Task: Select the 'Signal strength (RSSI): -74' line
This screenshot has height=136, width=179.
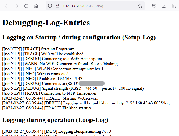Action: click(x=73, y=88)
